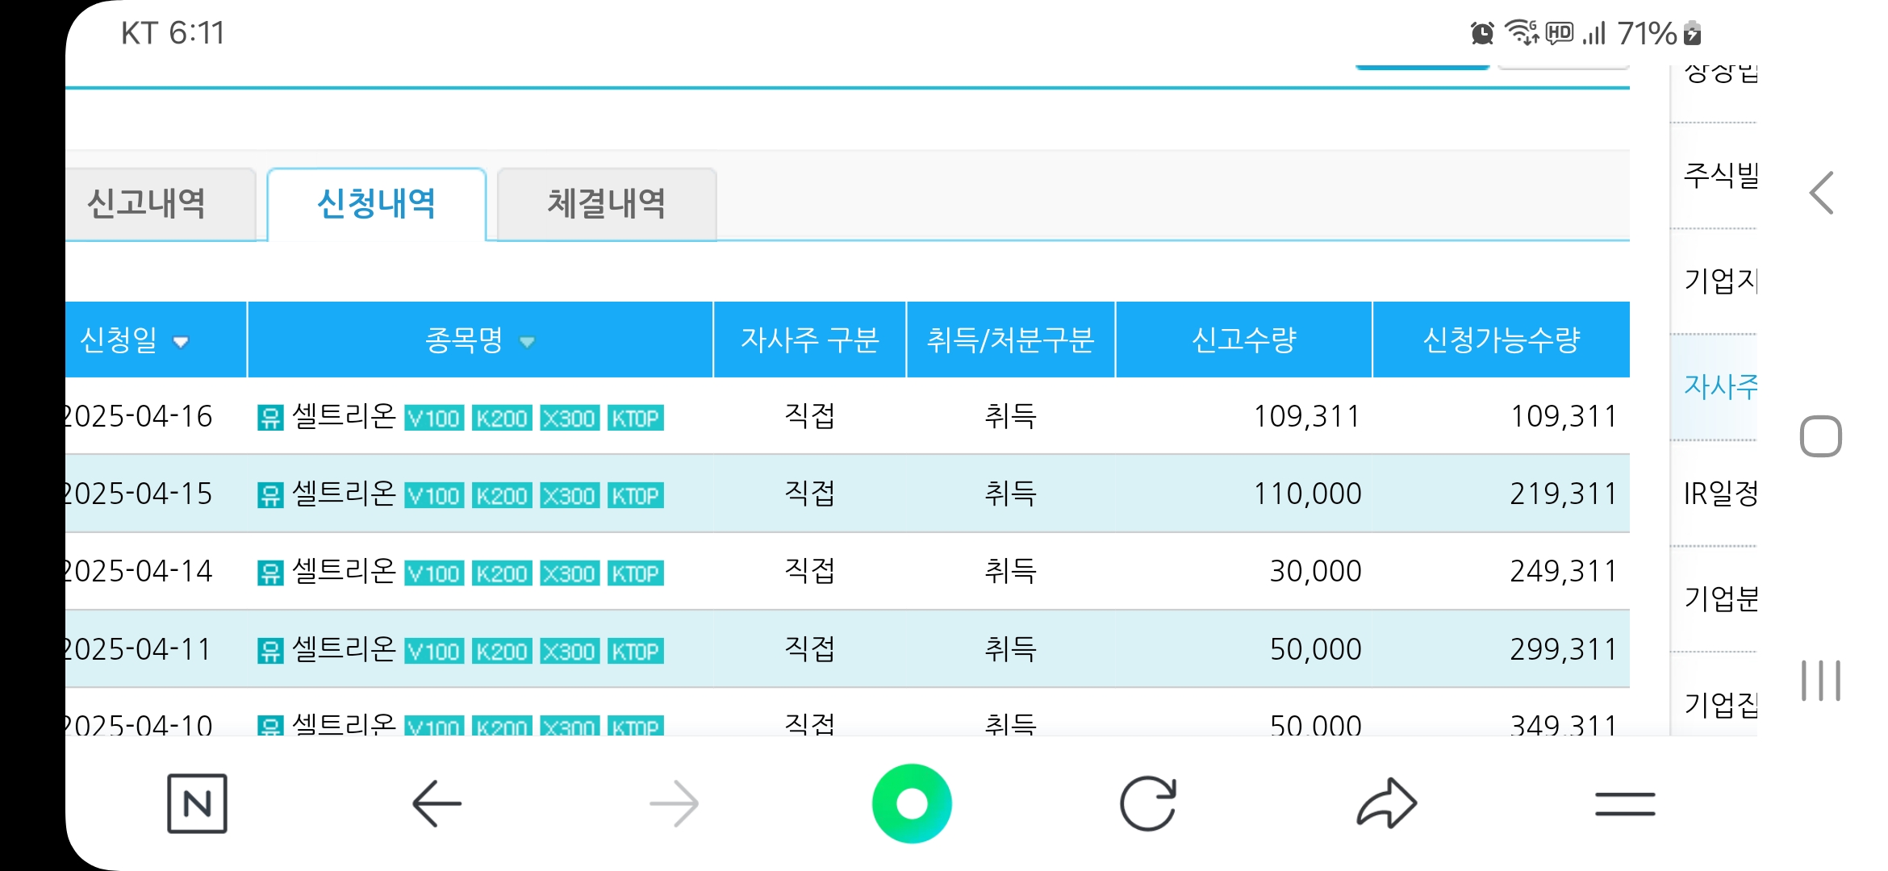Image resolution: width=1888 pixels, height=871 pixels.
Task: Open the 종목명 column sort dropdown
Action: (x=528, y=342)
